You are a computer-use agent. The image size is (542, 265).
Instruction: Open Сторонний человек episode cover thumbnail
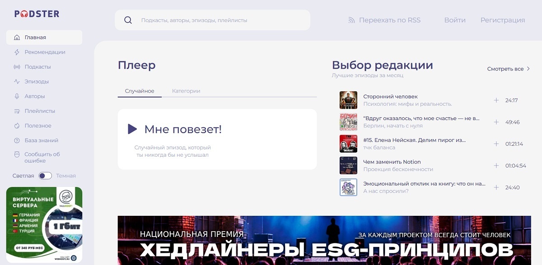click(x=348, y=100)
